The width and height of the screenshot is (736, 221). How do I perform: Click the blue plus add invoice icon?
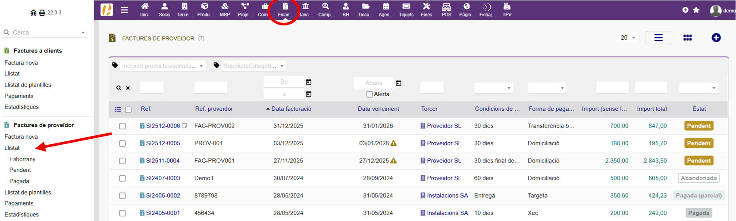(716, 38)
